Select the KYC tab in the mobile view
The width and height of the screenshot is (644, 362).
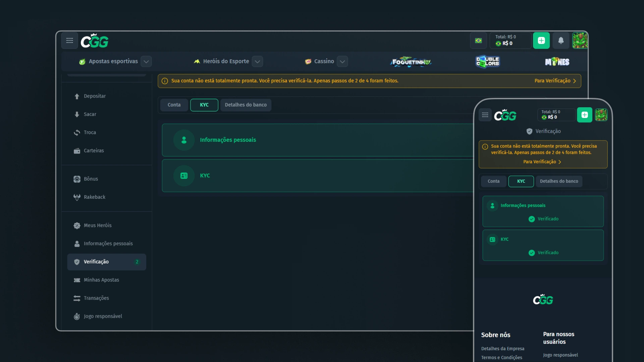pos(521,181)
